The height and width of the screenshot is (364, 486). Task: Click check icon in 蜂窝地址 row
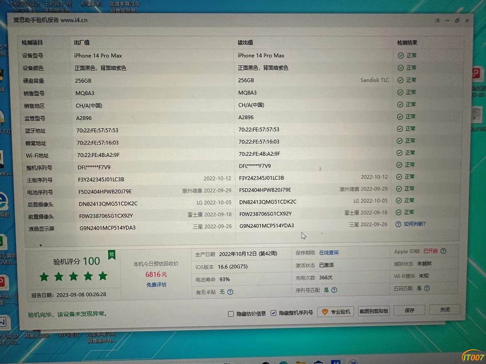(399, 141)
